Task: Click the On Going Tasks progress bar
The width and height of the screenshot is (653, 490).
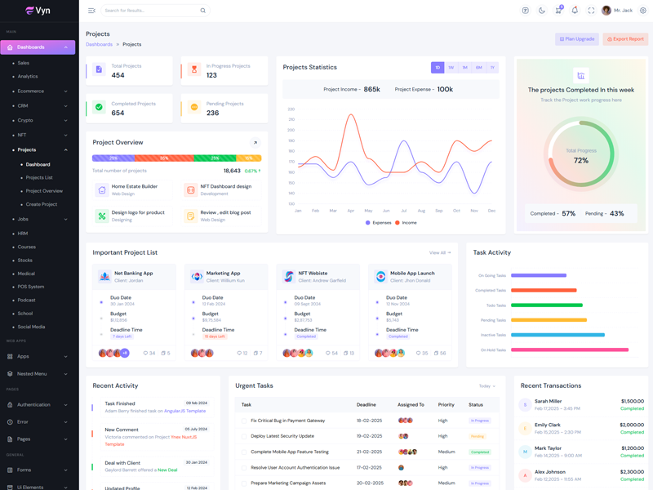Action: [538, 276]
